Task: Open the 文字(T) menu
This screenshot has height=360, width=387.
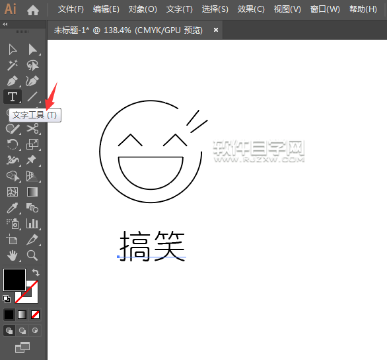Action: (180, 9)
